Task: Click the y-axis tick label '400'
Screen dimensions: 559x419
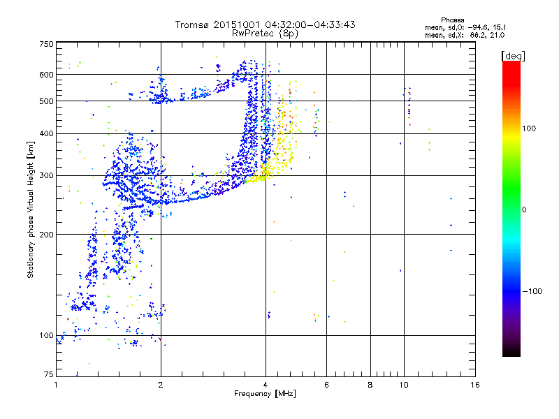Action: coord(46,134)
